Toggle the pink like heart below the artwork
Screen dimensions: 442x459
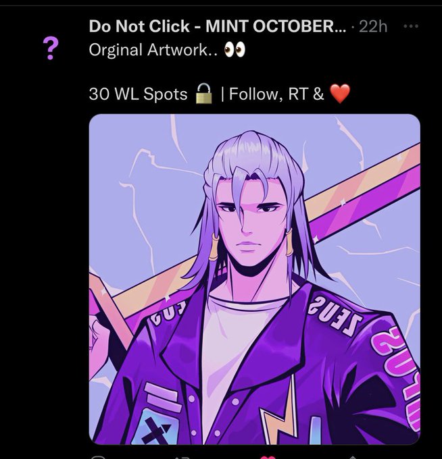(x=268, y=457)
